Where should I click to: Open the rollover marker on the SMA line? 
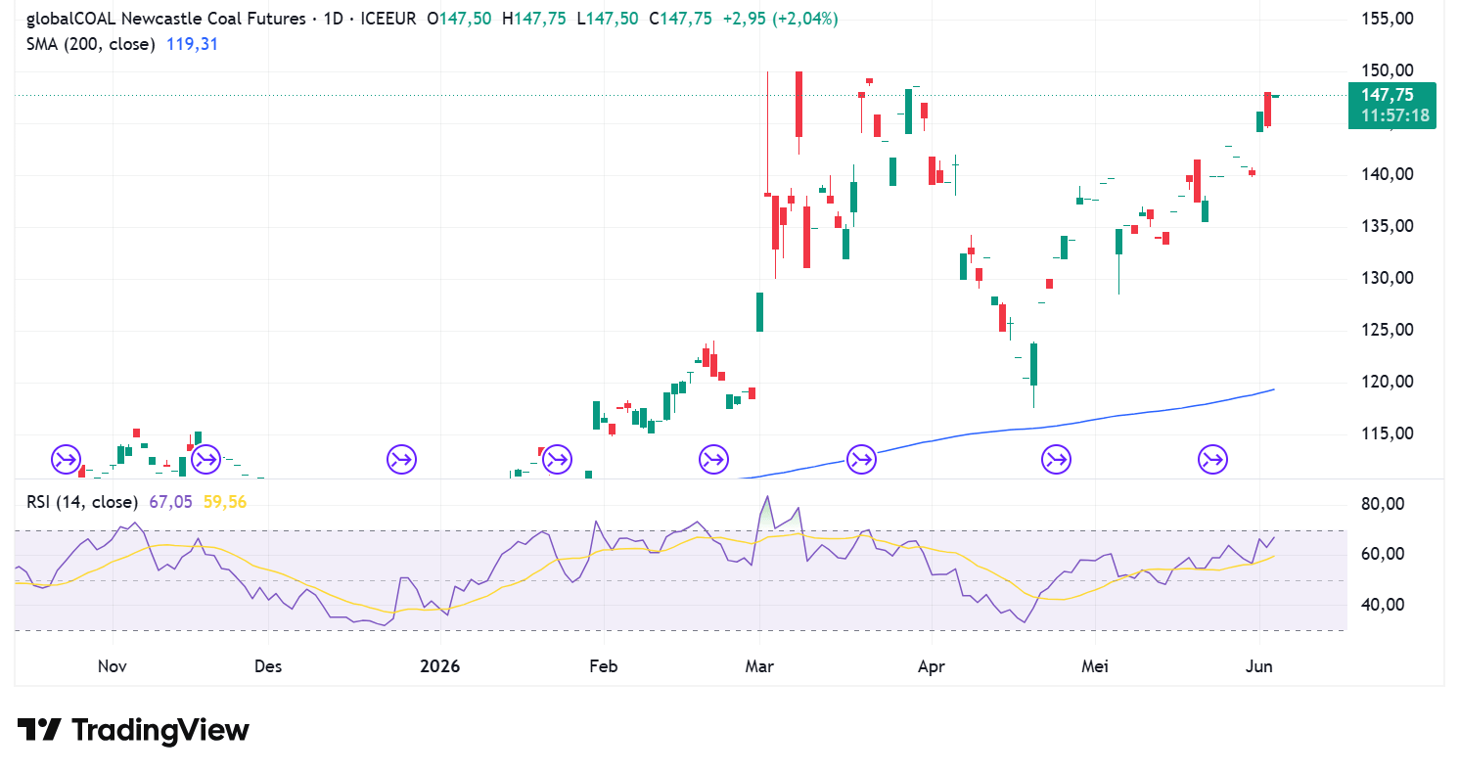click(x=862, y=458)
